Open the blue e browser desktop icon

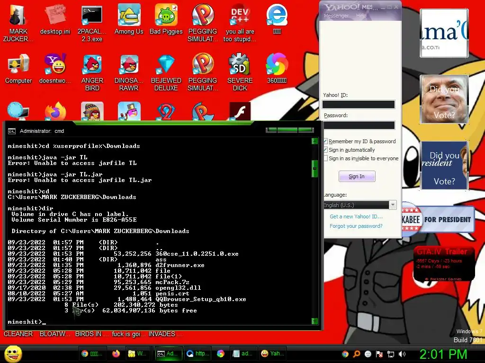click(x=277, y=19)
